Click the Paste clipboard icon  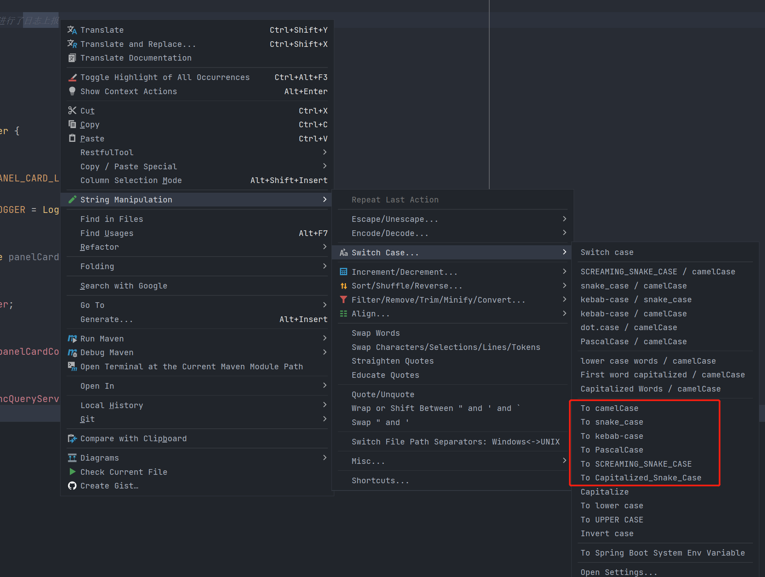(72, 138)
